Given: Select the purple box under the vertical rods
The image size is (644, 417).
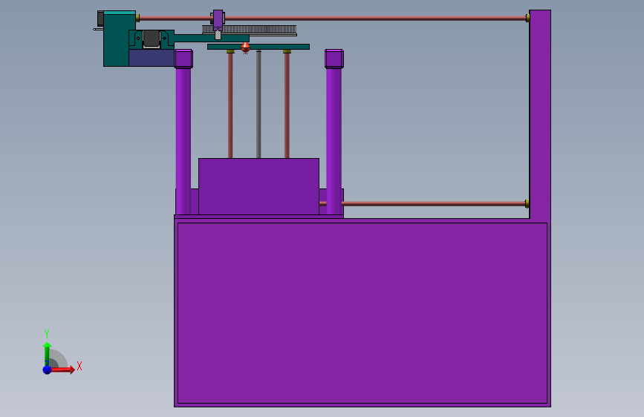Looking at the screenshot, I should point(258,186).
